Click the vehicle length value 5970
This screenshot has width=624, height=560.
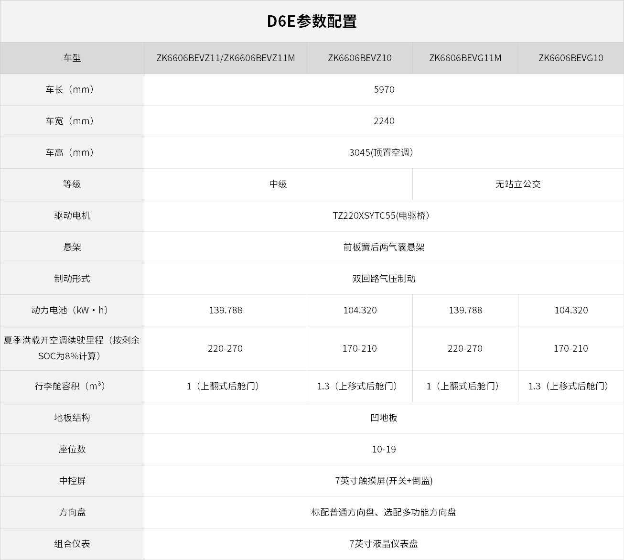(384, 89)
